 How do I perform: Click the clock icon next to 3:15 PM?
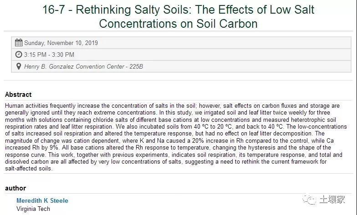(x=19, y=55)
